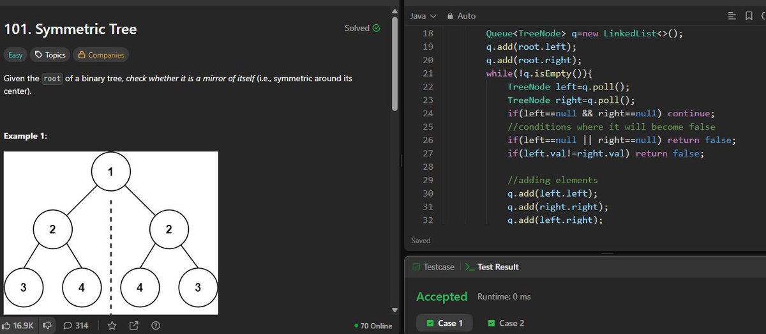
Task: Click the Easy difficulty badge
Action: click(x=15, y=55)
